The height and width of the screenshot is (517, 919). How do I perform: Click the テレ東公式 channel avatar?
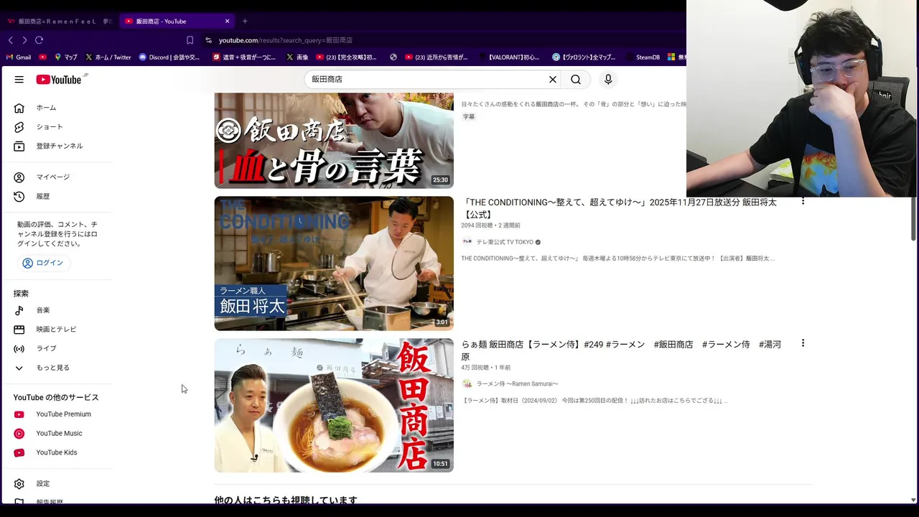tap(467, 242)
